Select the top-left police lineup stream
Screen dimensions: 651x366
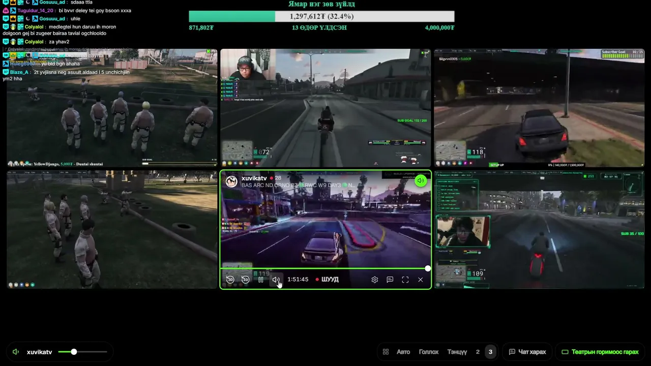[112, 108]
